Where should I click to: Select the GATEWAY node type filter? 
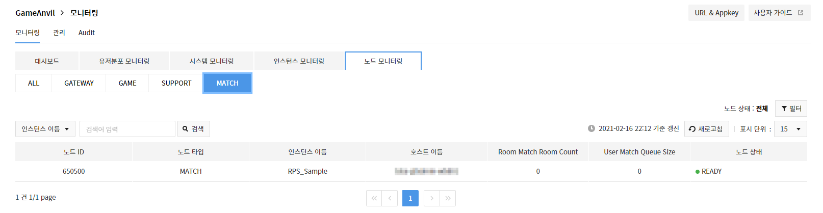coord(79,83)
